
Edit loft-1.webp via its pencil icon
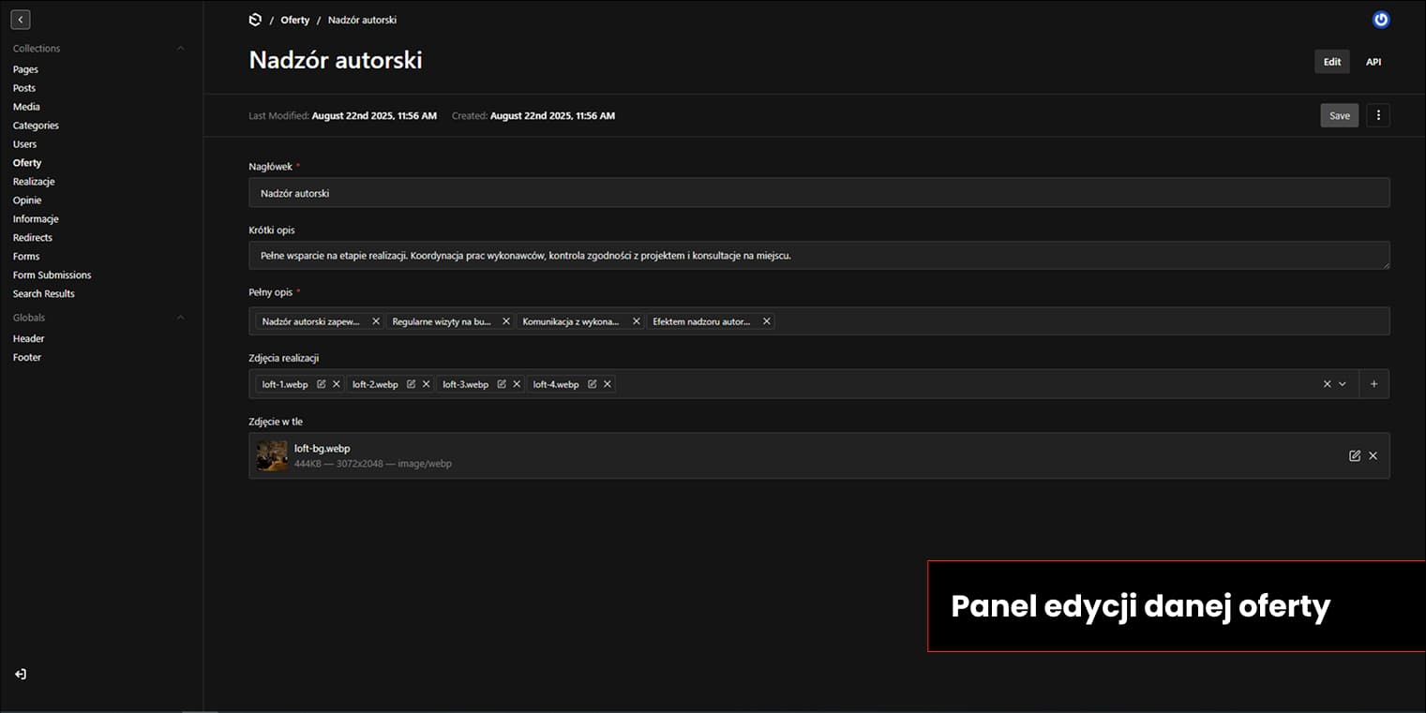[x=322, y=384]
